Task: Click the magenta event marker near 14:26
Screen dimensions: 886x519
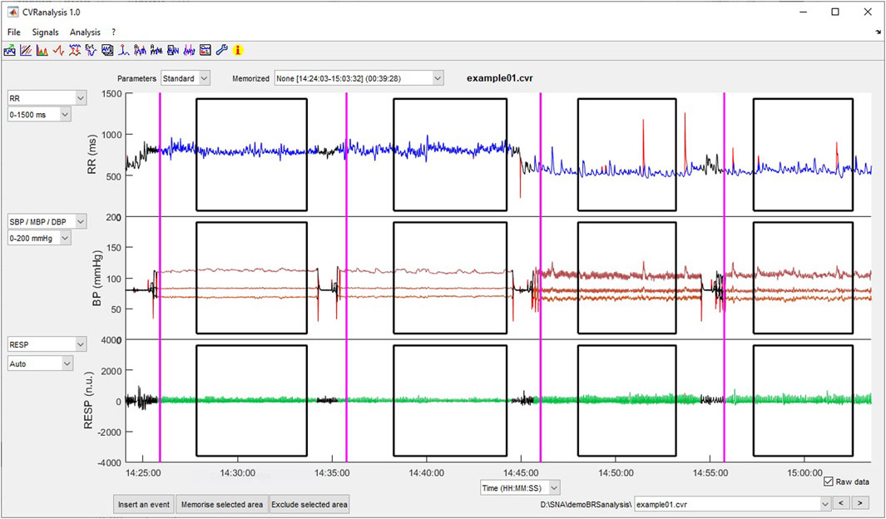Action: tap(160, 278)
